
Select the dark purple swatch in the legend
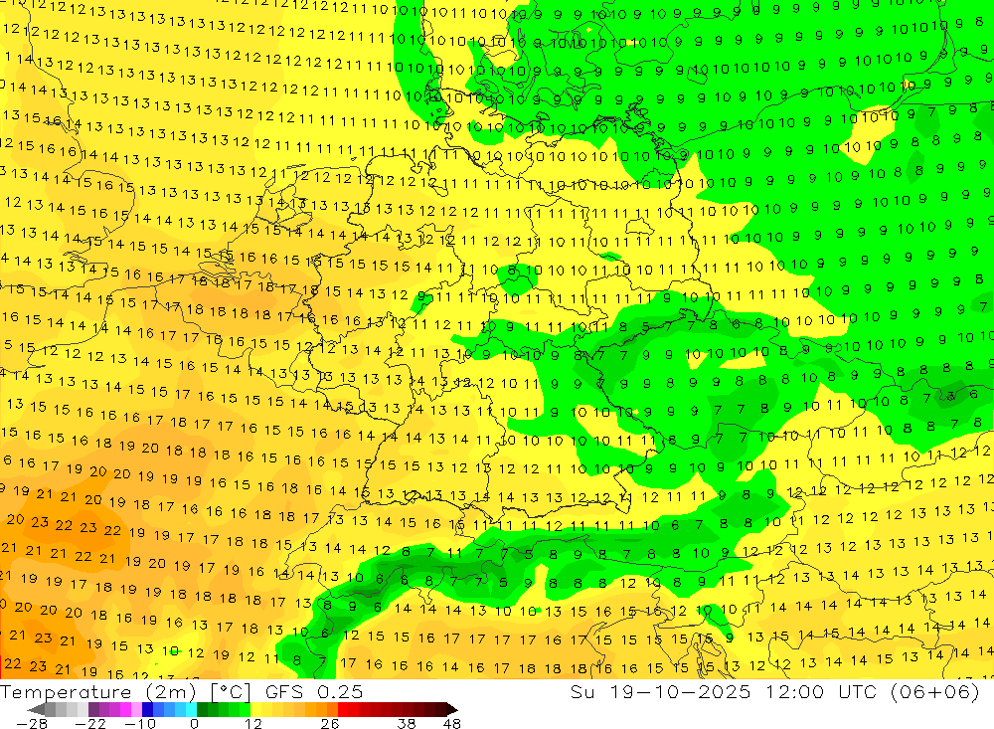93,709
